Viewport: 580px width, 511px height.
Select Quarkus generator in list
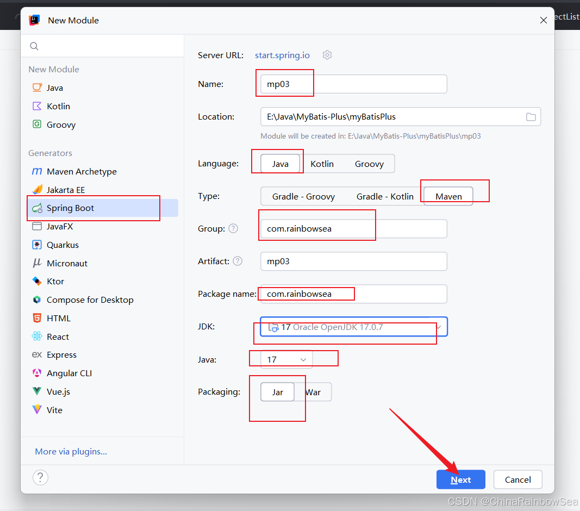tap(103, 245)
